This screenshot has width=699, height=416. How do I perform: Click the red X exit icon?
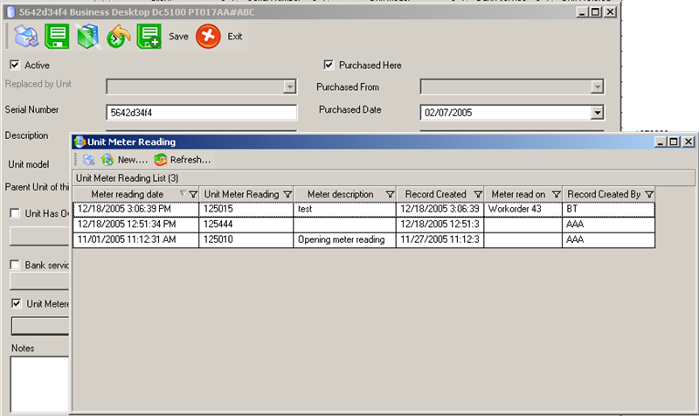point(208,37)
